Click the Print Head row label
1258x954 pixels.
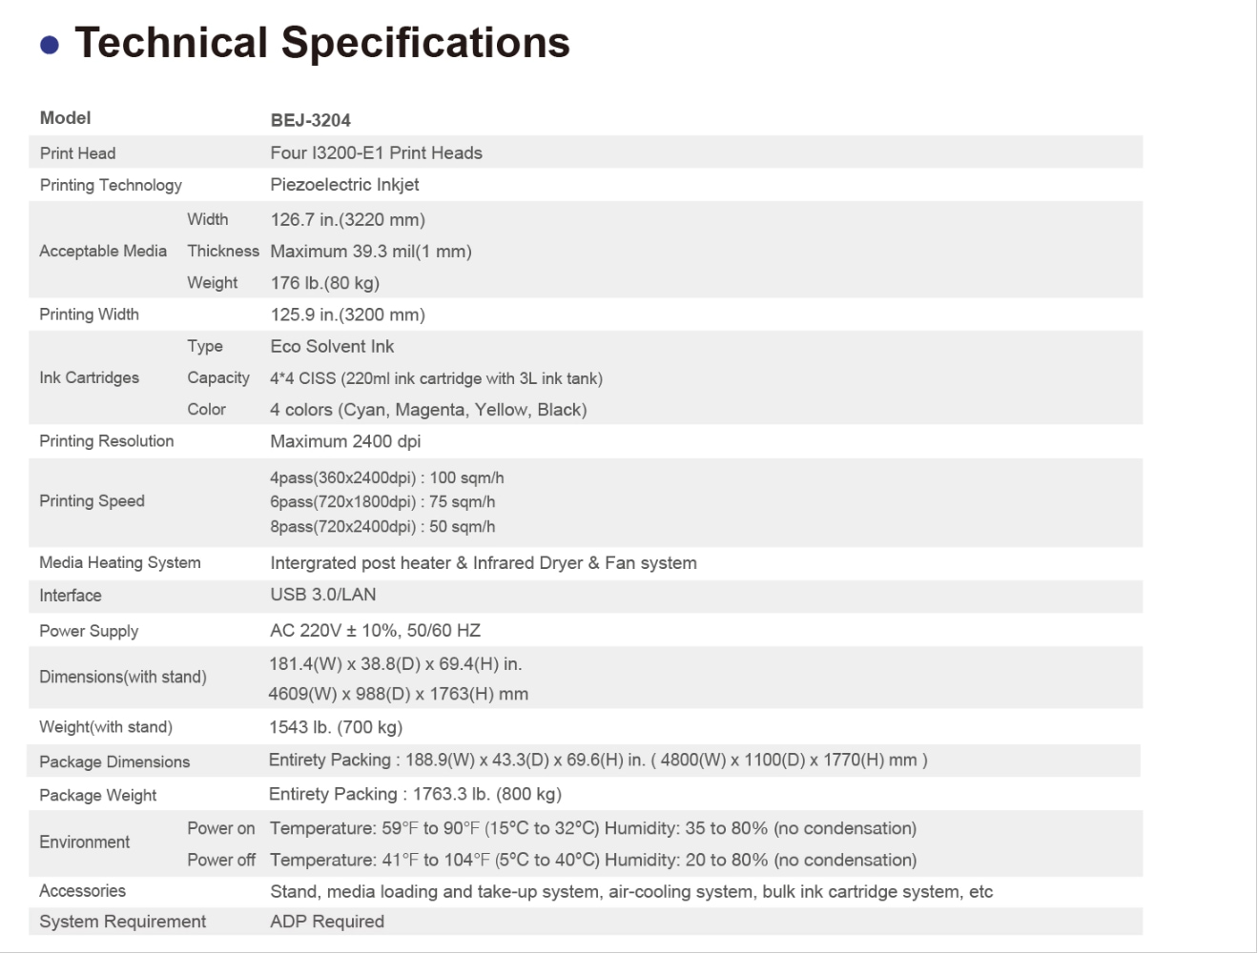pos(77,153)
